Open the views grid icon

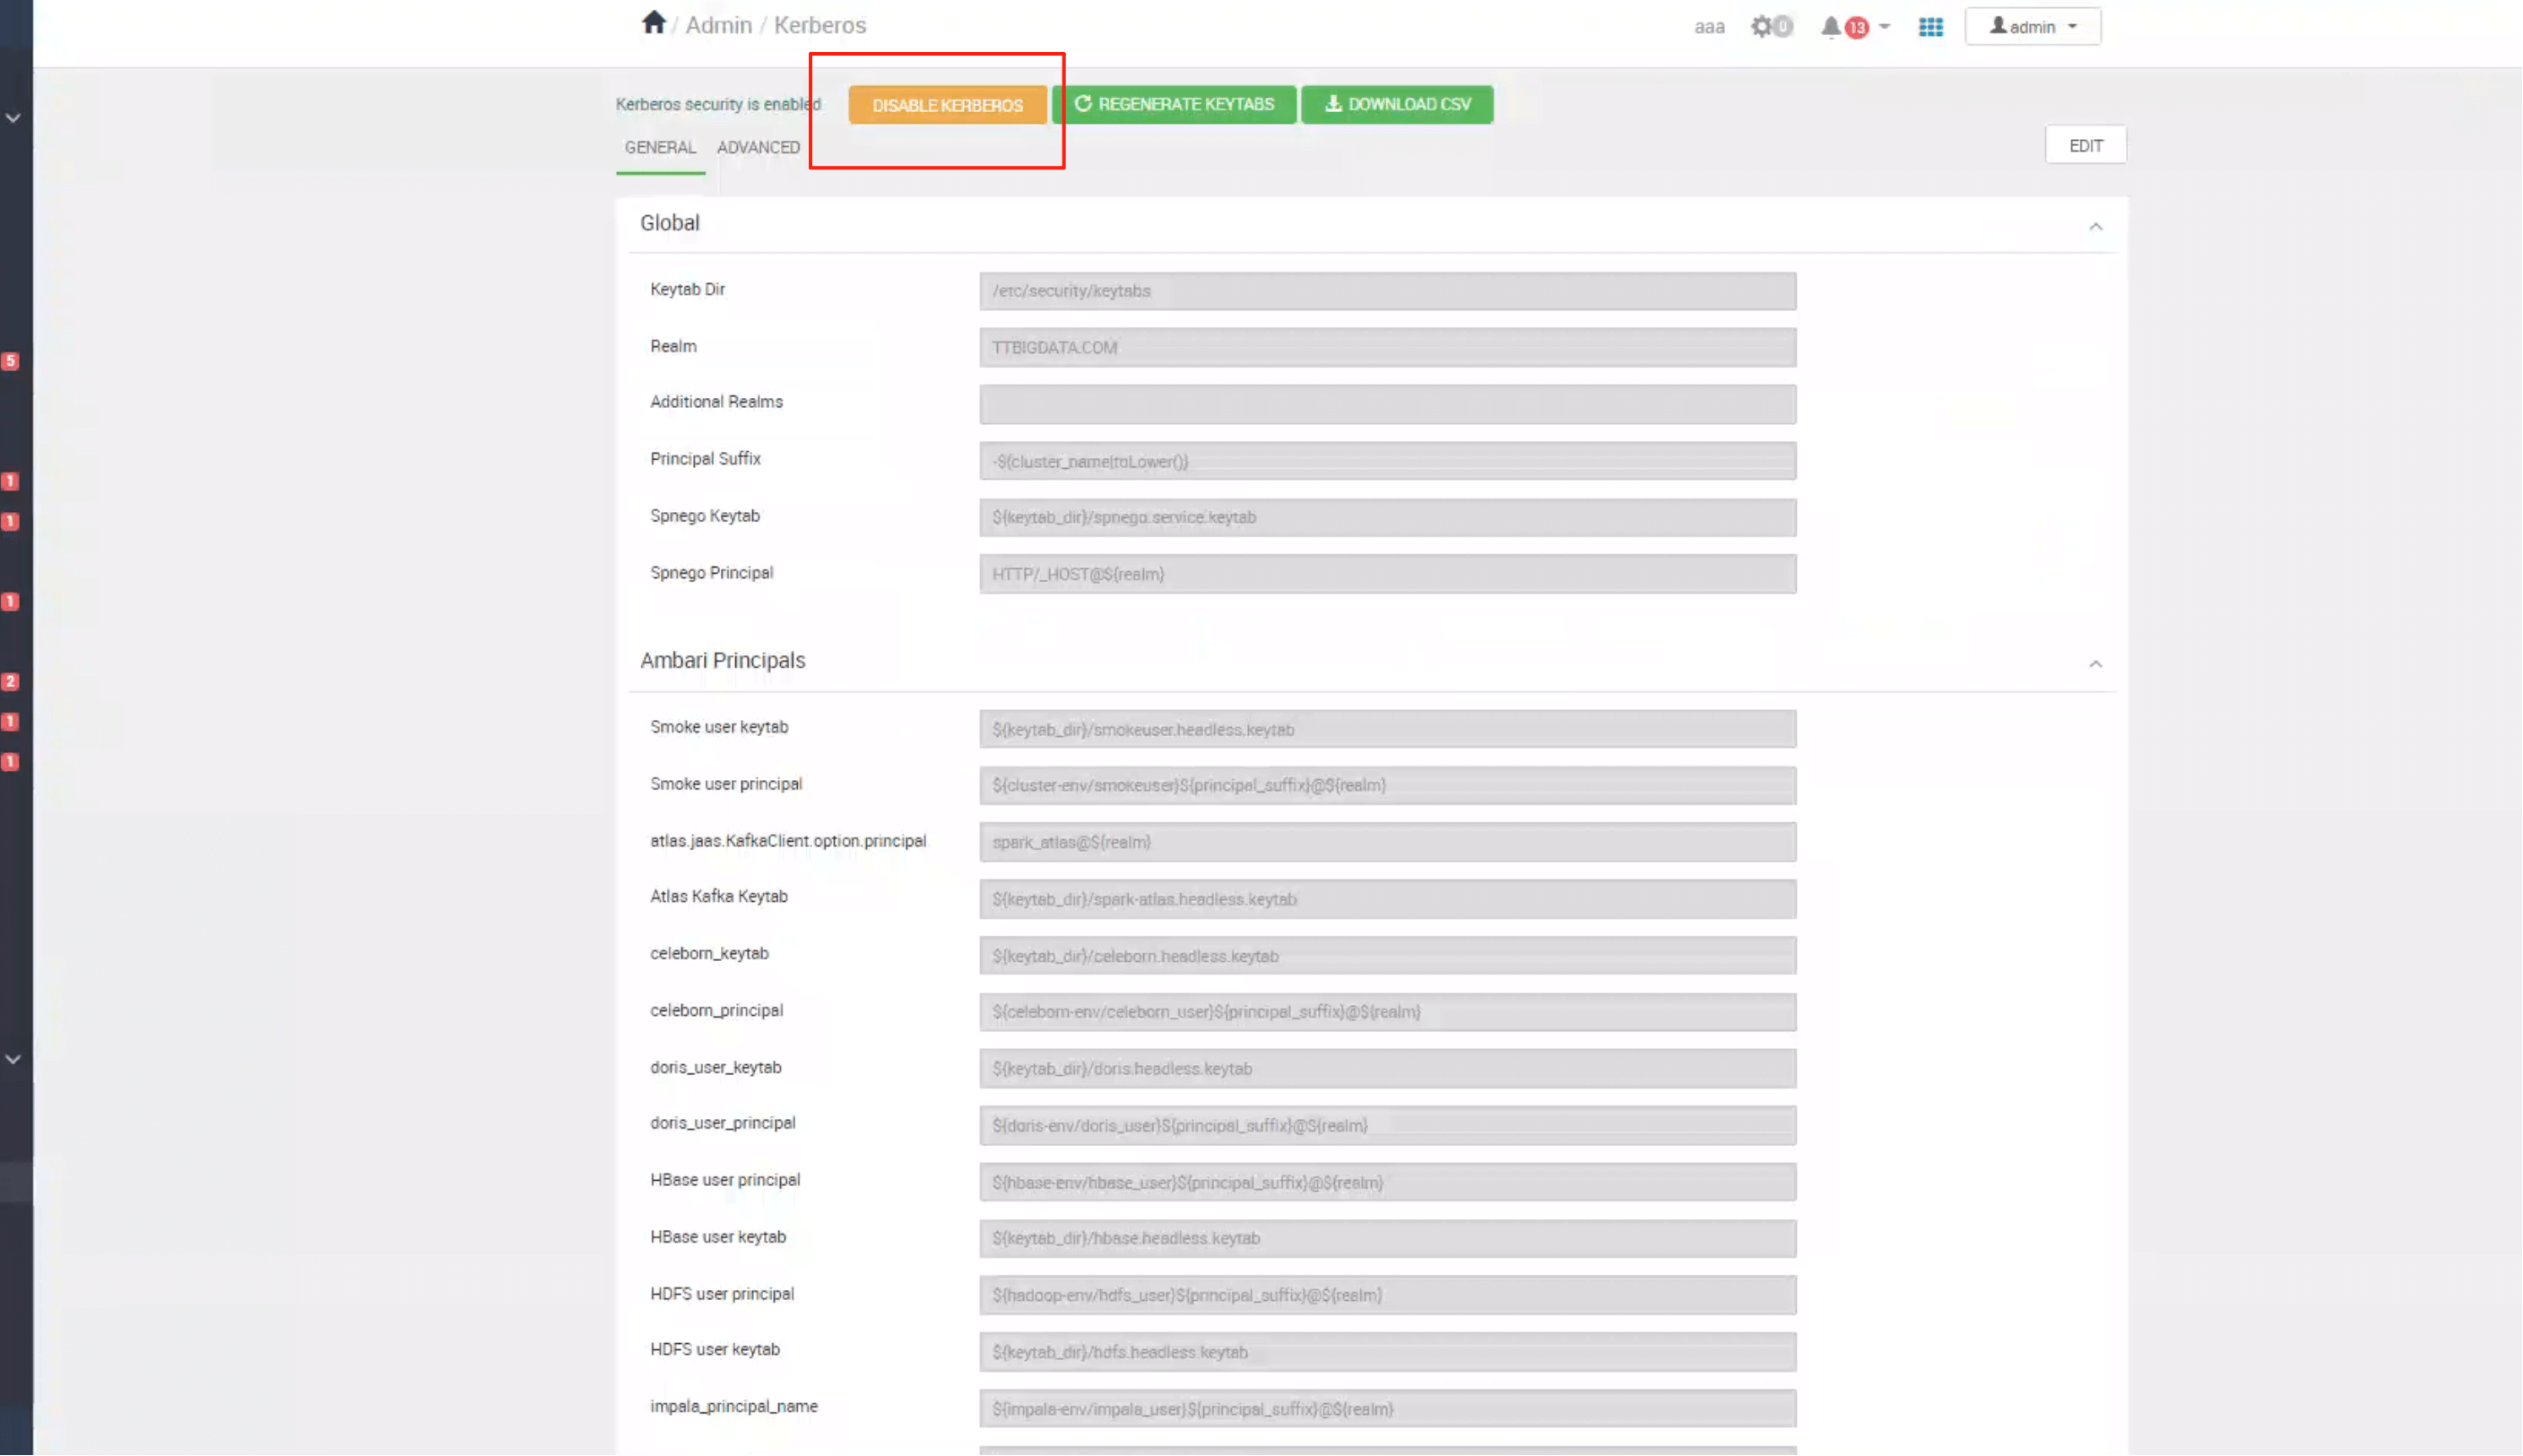click(1931, 27)
